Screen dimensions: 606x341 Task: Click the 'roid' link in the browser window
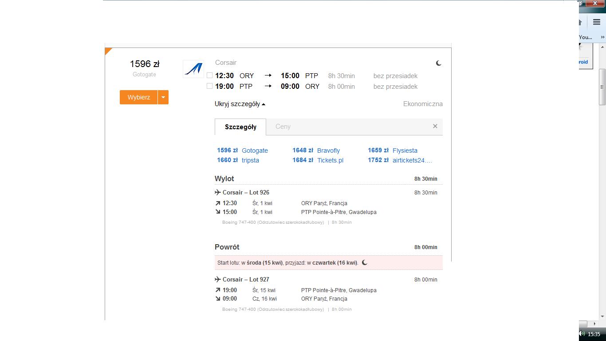(583, 62)
